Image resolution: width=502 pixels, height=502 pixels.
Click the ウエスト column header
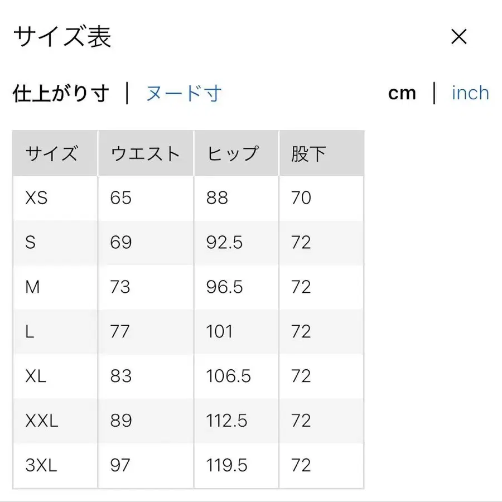point(145,153)
